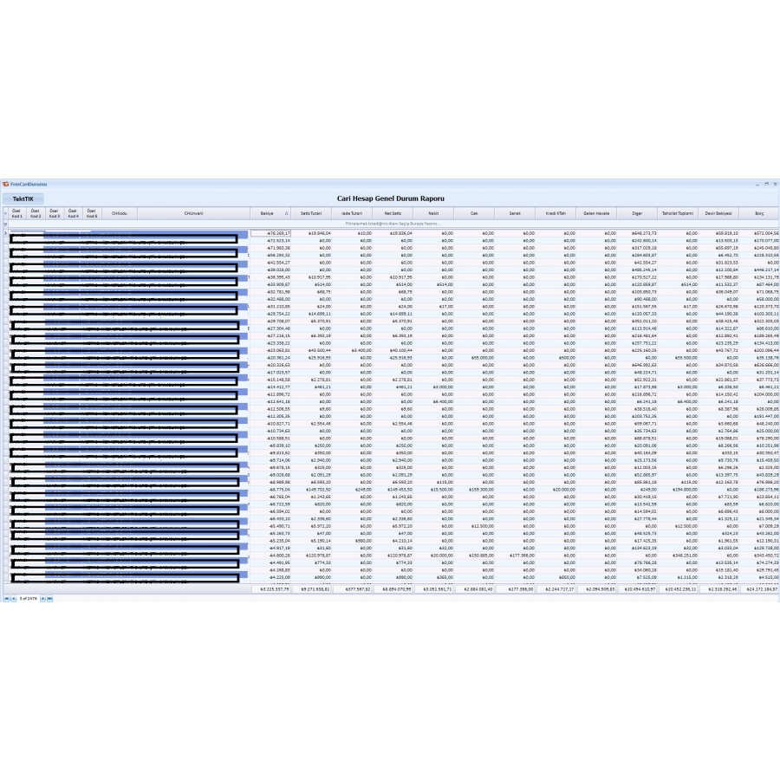This screenshot has width=780, height=780.
Task: Click the Cari Hesap Genel Durum Raporu title
Action: click(x=391, y=198)
